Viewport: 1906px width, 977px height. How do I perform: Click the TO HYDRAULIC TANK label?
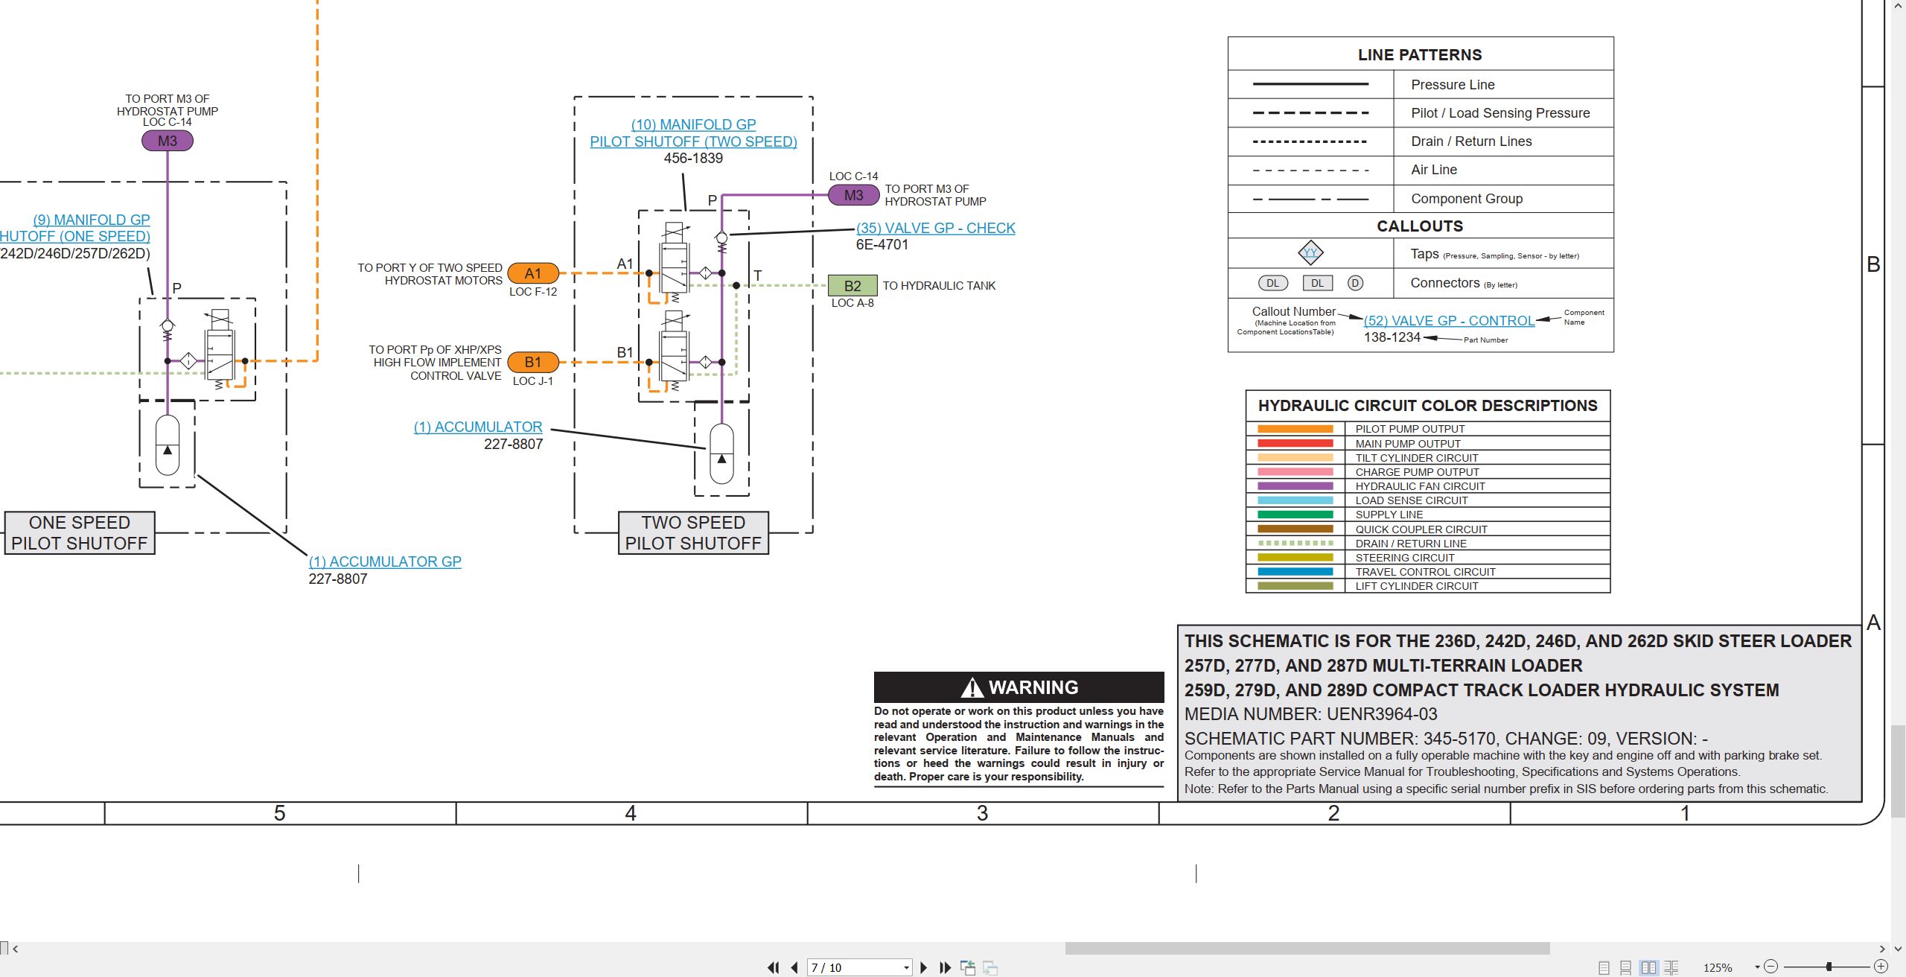pyautogui.click(x=939, y=286)
